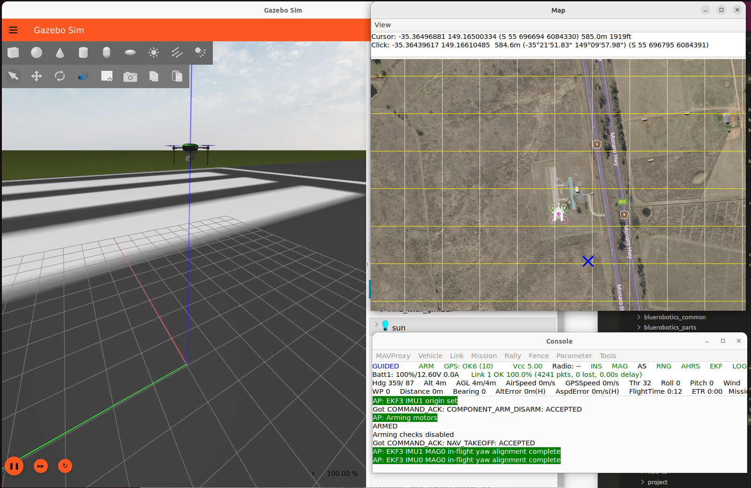
Task: Insert a box shape
Action: click(x=13, y=53)
